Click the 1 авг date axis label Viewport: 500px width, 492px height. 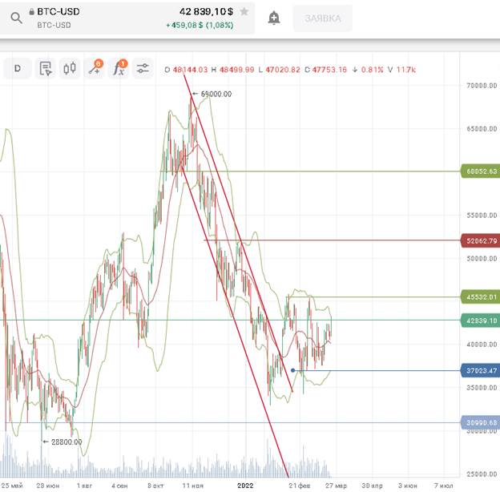[x=84, y=486]
